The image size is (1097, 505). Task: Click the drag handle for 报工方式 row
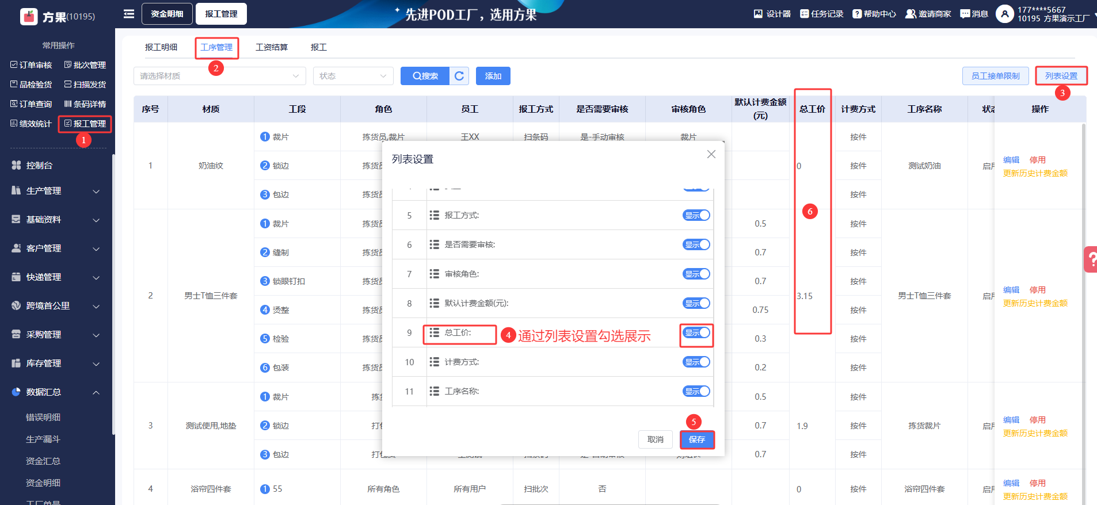coord(435,215)
